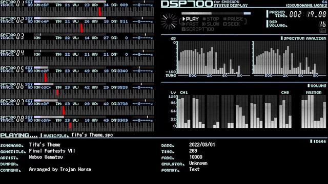
Task: Click the SST AD indicator on Track 08
Action: pos(29,119)
